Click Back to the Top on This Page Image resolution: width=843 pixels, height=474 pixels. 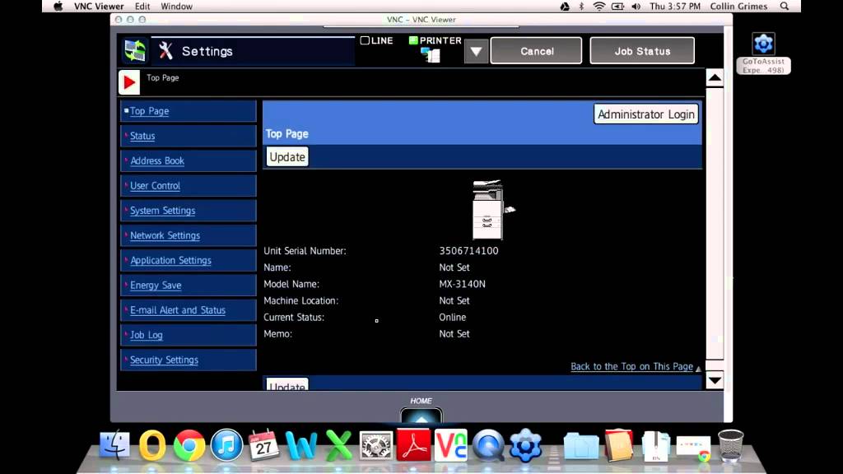631,366
